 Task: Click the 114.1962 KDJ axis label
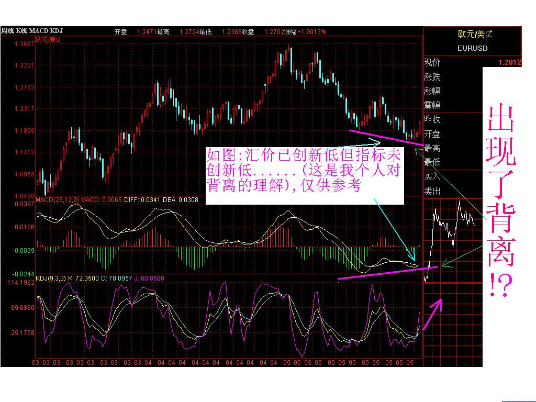(x=21, y=283)
